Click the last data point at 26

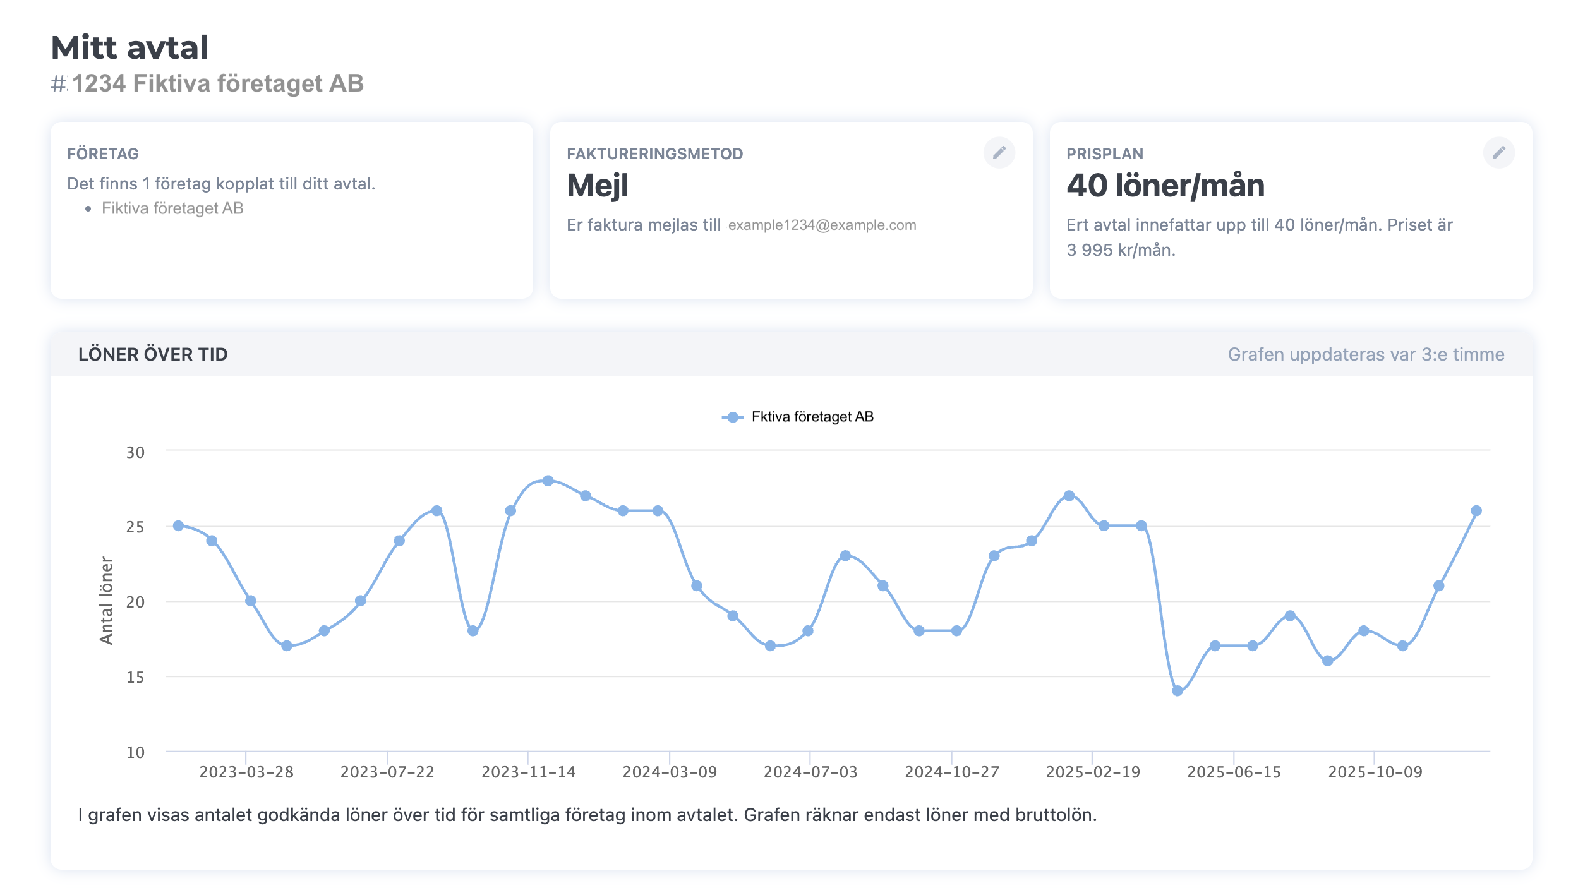tap(1476, 511)
